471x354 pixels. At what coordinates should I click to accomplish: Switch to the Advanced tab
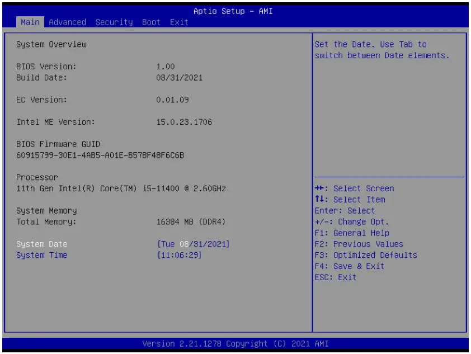click(x=68, y=22)
